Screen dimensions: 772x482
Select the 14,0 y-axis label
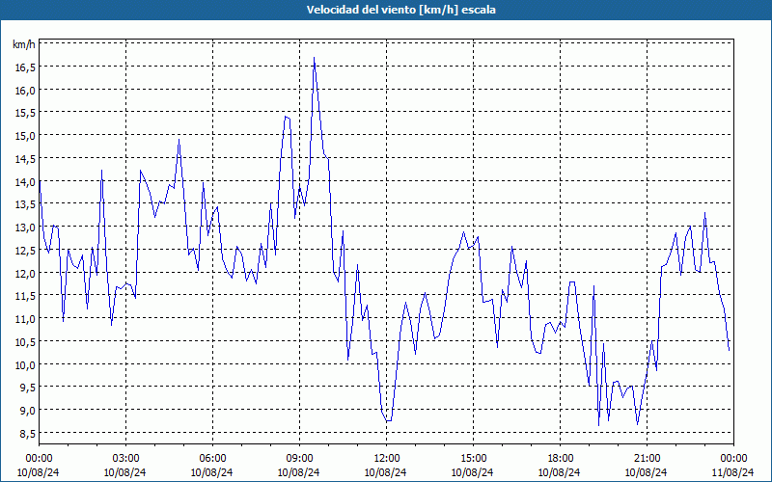[x=25, y=181]
